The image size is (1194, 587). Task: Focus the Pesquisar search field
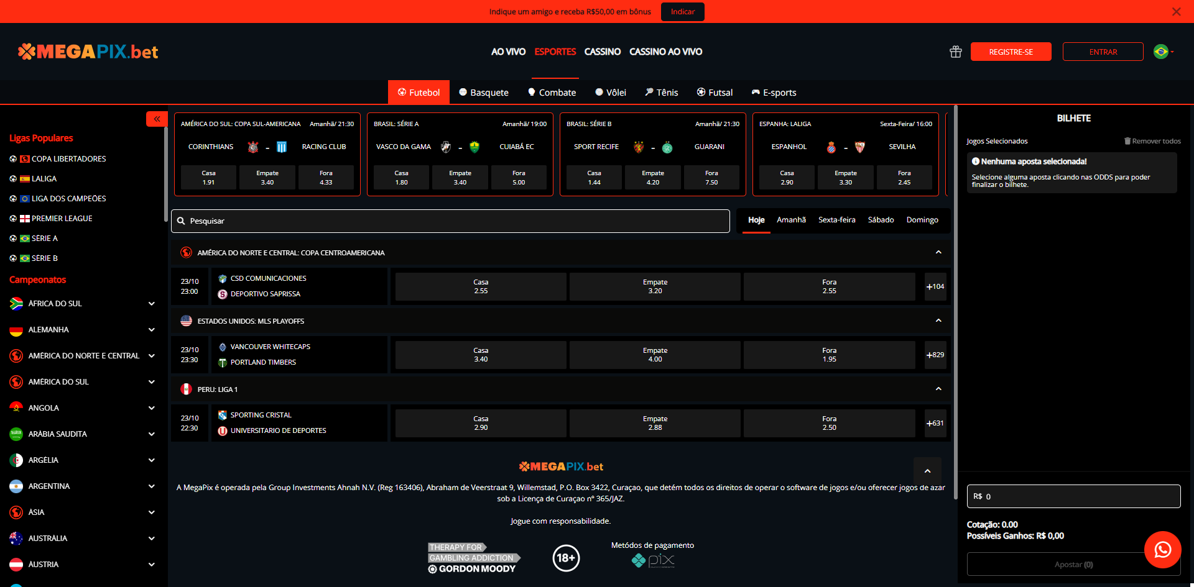[450, 221]
